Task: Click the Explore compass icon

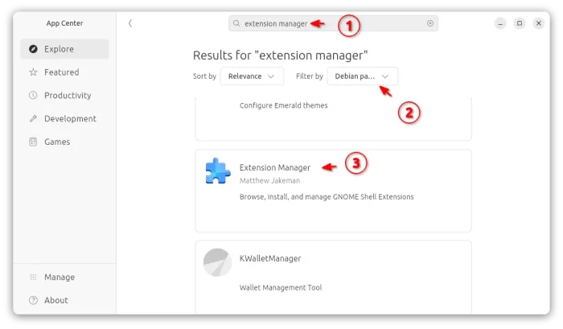Action: point(33,49)
